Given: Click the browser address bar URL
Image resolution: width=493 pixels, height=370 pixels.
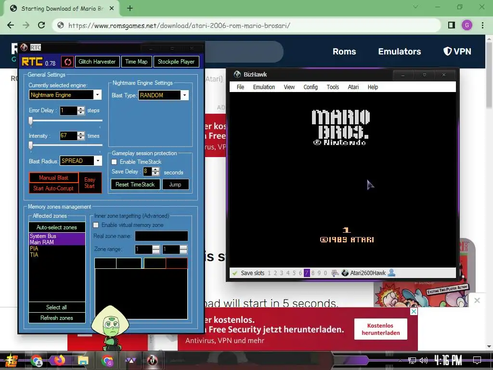Looking at the screenshot, I should 179,26.
